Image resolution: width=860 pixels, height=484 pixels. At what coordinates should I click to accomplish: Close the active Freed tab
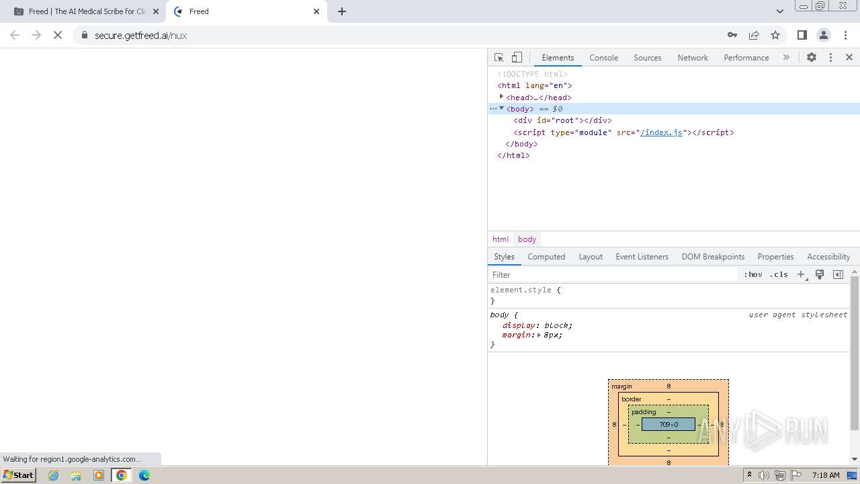pyautogui.click(x=316, y=11)
